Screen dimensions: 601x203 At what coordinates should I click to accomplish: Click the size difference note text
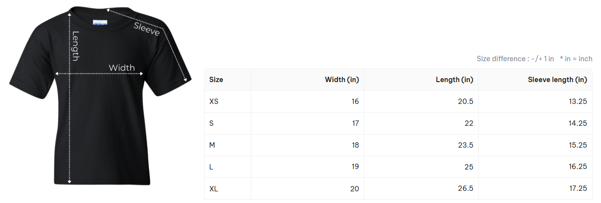pyautogui.click(x=515, y=59)
